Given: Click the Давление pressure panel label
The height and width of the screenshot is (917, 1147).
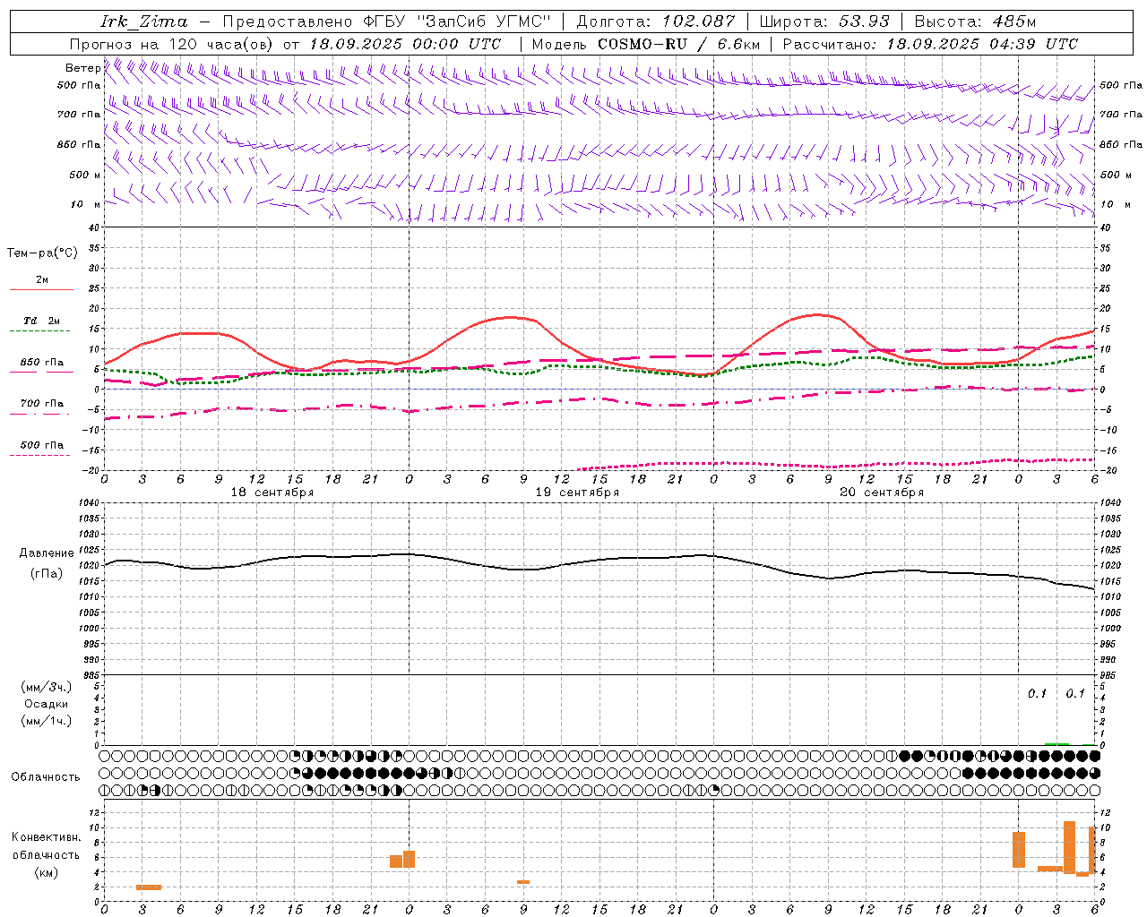Looking at the screenshot, I should (x=47, y=553).
